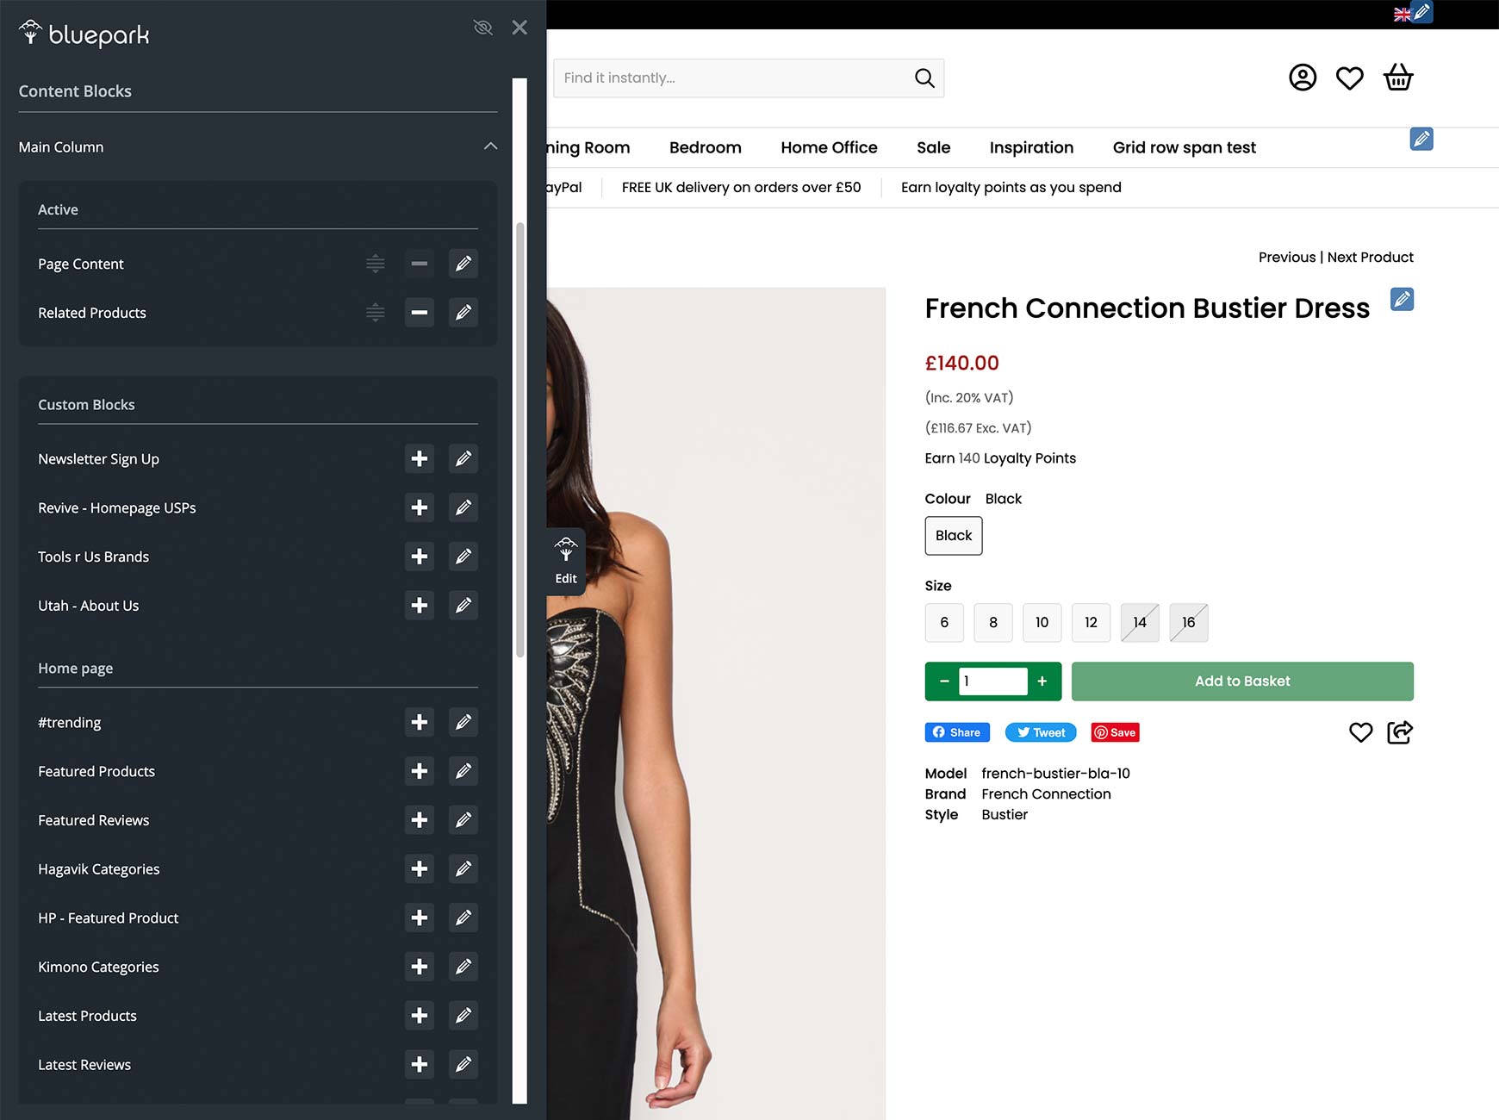The width and height of the screenshot is (1499, 1120).
Task: Edit the Featured Reviews block
Action: [463, 820]
